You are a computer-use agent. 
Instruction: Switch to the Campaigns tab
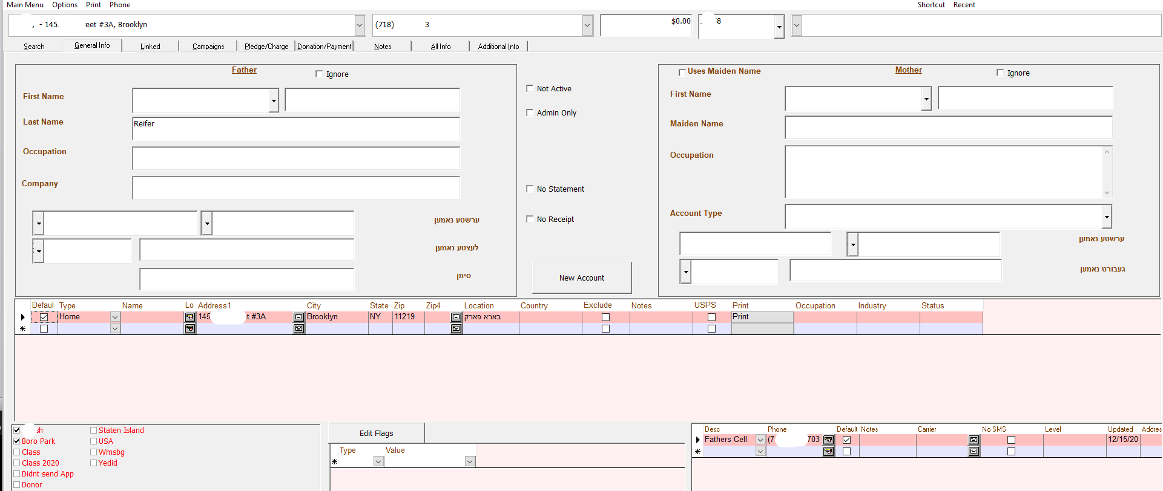(208, 47)
